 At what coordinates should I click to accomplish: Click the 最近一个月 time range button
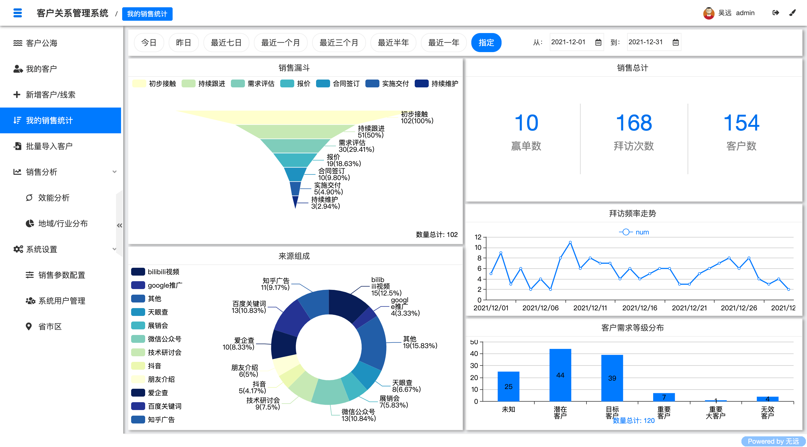tap(280, 42)
